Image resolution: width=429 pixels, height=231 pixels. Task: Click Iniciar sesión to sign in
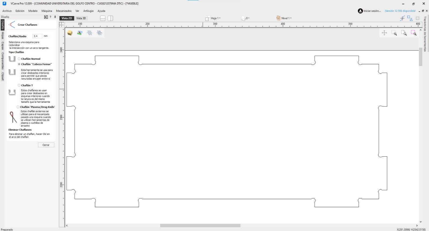(372, 11)
